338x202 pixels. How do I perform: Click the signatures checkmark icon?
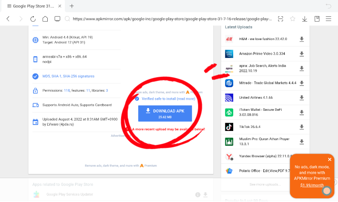[x=35, y=76]
